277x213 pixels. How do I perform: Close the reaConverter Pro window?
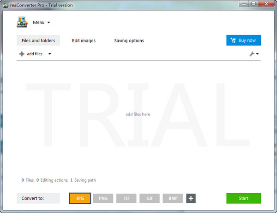click(x=266, y=4)
